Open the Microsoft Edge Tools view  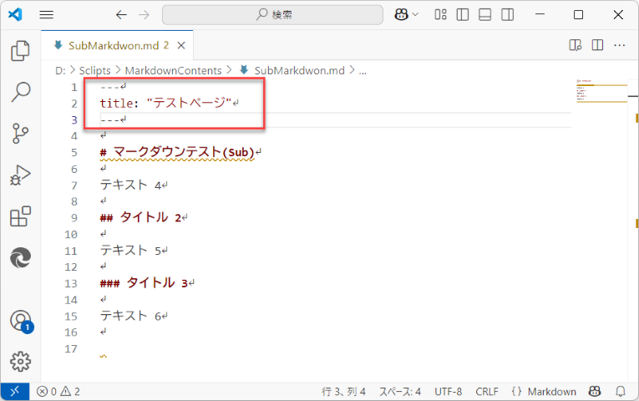click(20, 257)
